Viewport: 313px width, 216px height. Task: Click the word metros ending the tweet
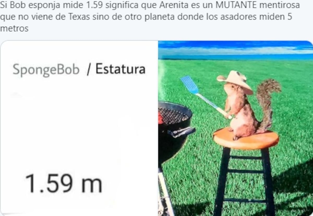point(14,28)
